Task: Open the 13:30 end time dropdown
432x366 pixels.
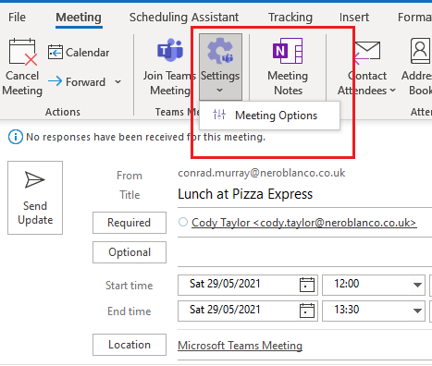Action: click(x=417, y=311)
